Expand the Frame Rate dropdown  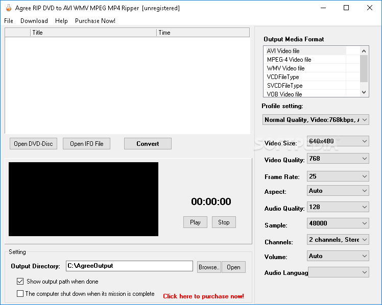pos(365,176)
